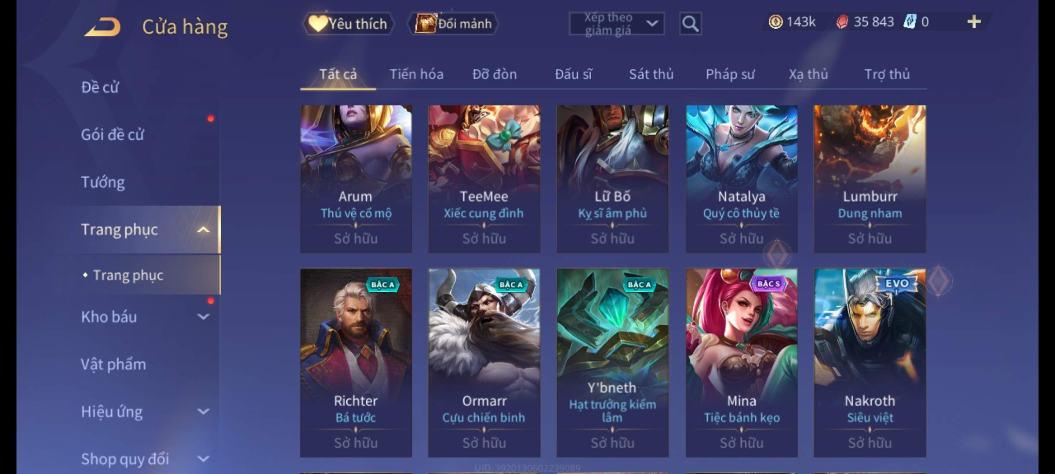
Task: Tap the back arrow icon
Action: click(102, 27)
